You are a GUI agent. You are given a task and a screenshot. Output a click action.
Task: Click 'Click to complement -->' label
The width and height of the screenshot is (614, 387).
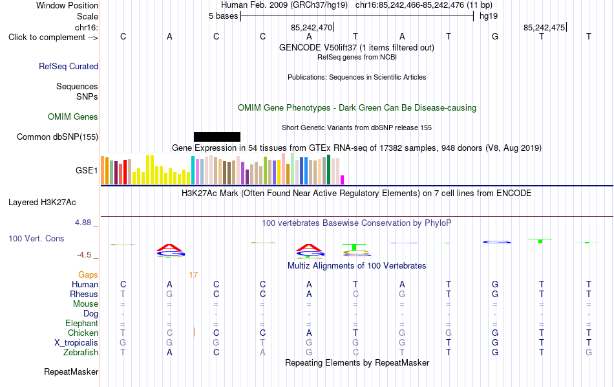tap(53, 38)
